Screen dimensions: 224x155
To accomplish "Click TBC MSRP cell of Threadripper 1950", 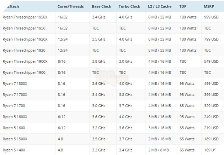I will [x=207, y=28].
